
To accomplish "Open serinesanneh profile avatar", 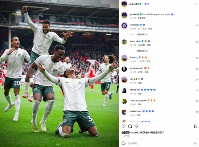I will coord(124,69).
